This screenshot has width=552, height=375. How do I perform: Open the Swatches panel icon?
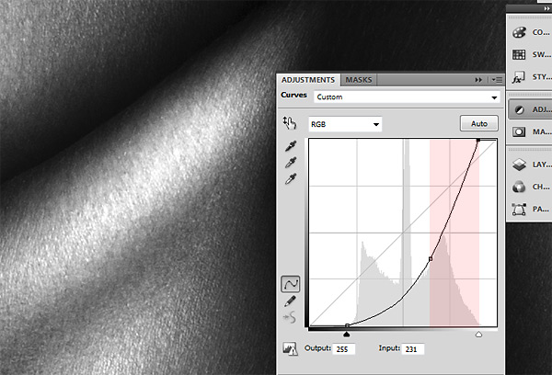point(519,54)
